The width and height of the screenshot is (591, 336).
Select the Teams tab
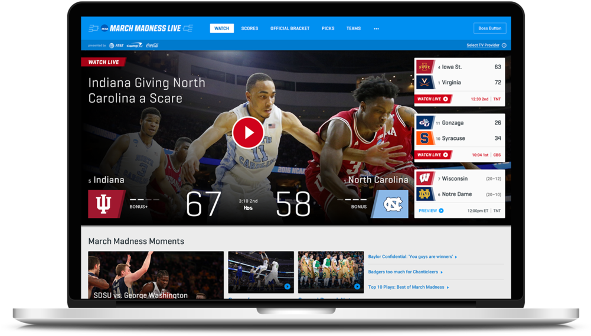click(x=354, y=28)
